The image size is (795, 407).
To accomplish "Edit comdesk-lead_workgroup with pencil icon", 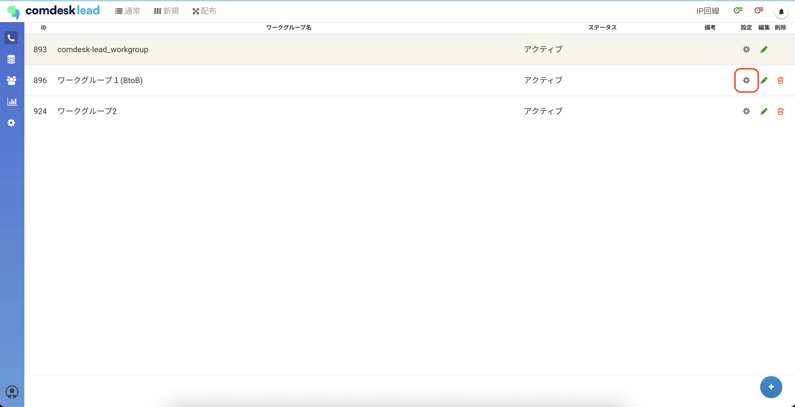I will coord(764,49).
